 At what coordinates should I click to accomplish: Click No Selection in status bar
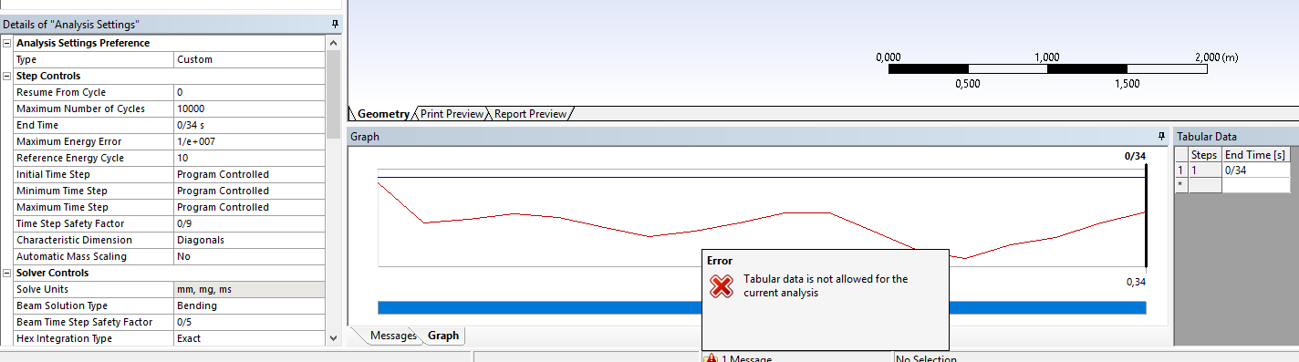pos(927,358)
